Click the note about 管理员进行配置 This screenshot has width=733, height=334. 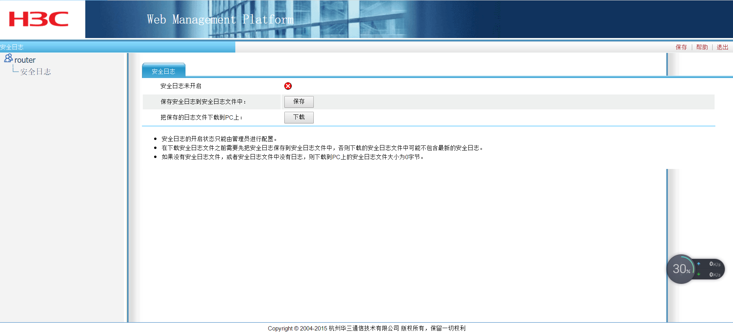pyautogui.click(x=220, y=139)
